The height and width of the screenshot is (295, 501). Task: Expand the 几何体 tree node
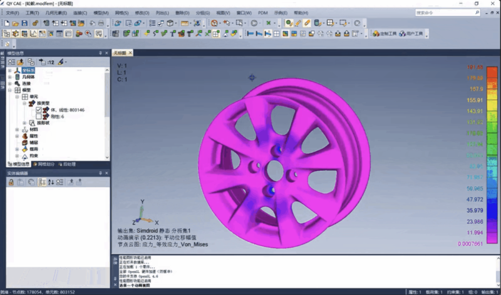pos(9,77)
